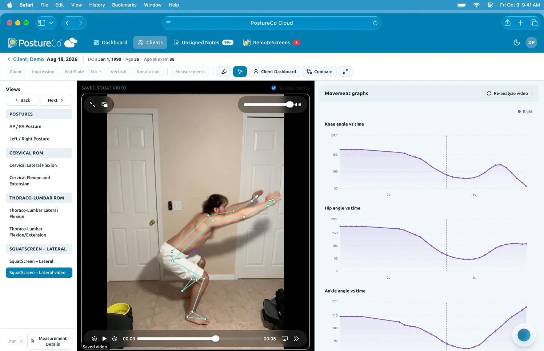Enter video fullscreen mode

[93, 105]
